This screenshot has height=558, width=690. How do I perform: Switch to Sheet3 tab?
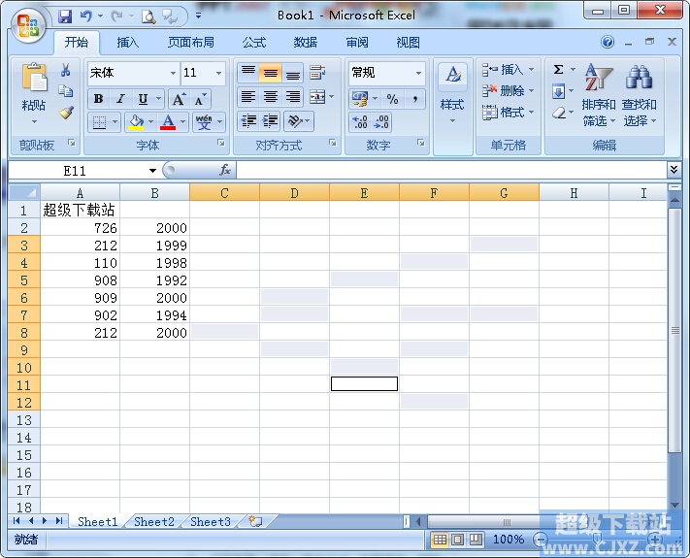pos(211,522)
